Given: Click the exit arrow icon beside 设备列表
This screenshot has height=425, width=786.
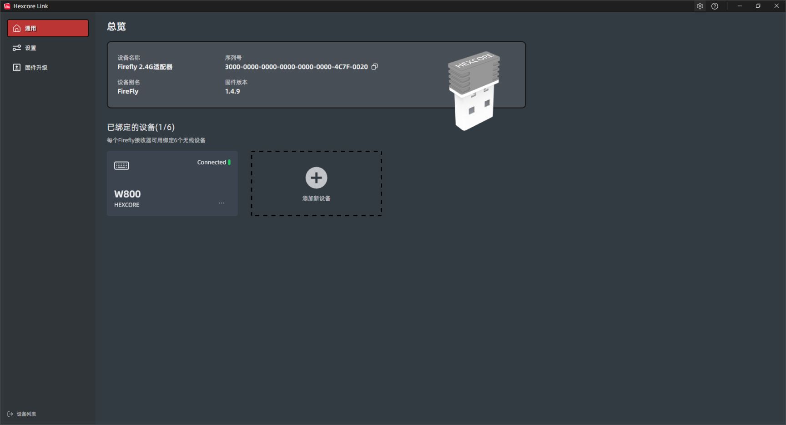Looking at the screenshot, I should (x=10, y=414).
